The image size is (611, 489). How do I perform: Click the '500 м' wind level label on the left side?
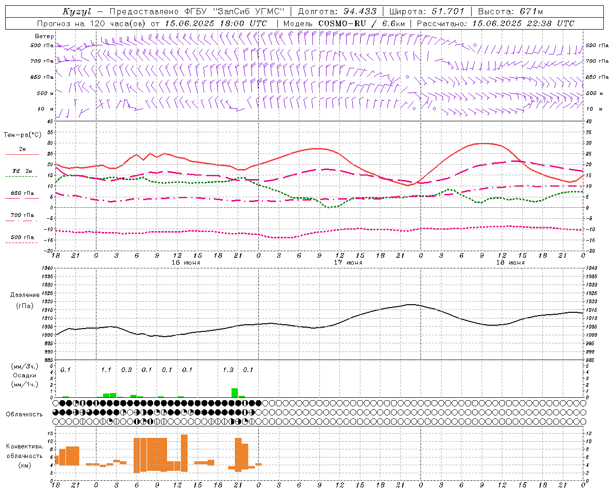[x=45, y=93]
